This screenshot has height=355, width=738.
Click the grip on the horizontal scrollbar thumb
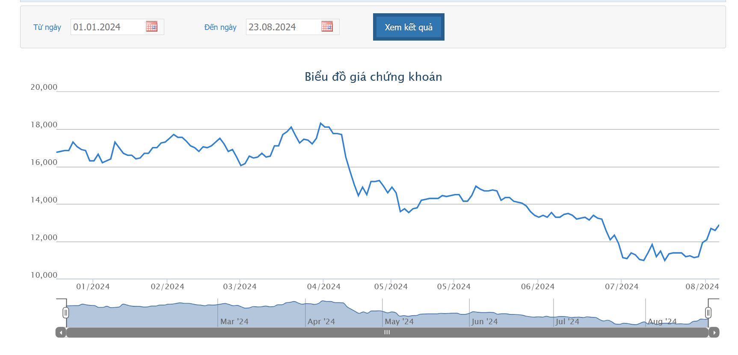(x=387, y=332)
